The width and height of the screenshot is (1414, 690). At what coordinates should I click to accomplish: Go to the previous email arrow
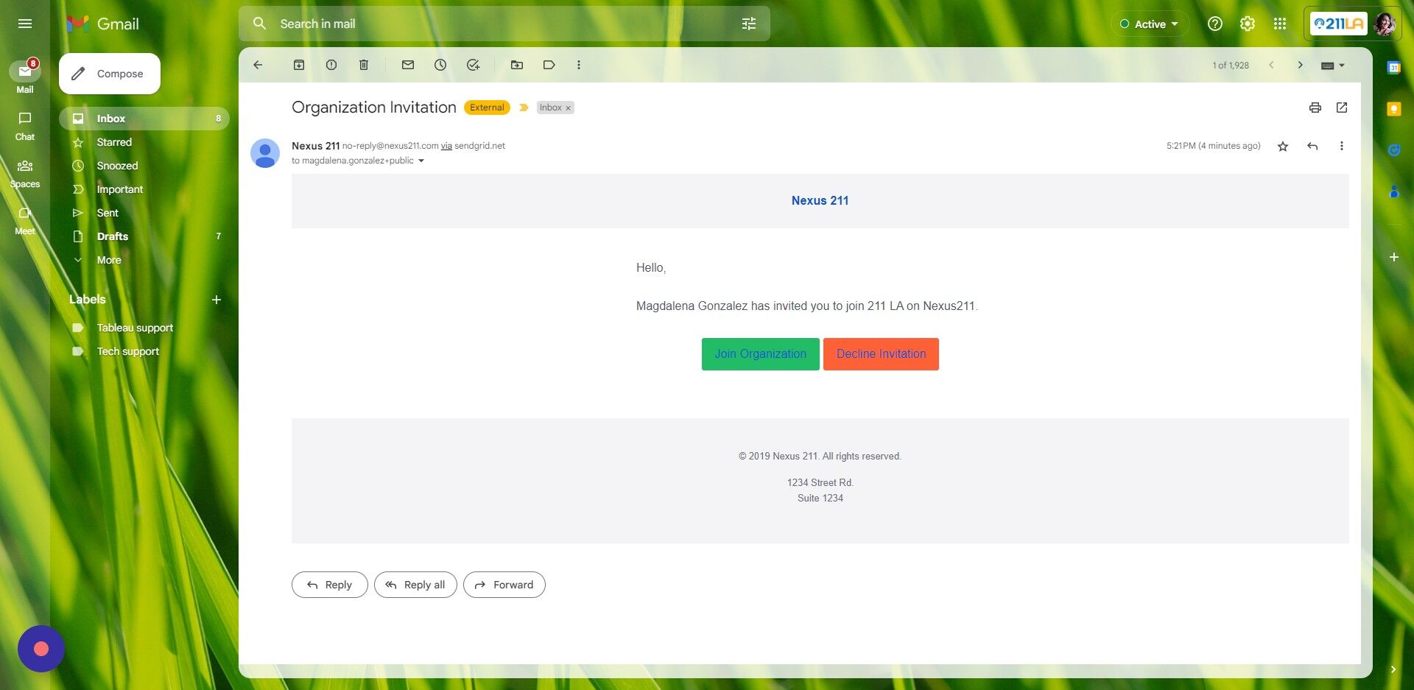click(x=1271, y=65)
